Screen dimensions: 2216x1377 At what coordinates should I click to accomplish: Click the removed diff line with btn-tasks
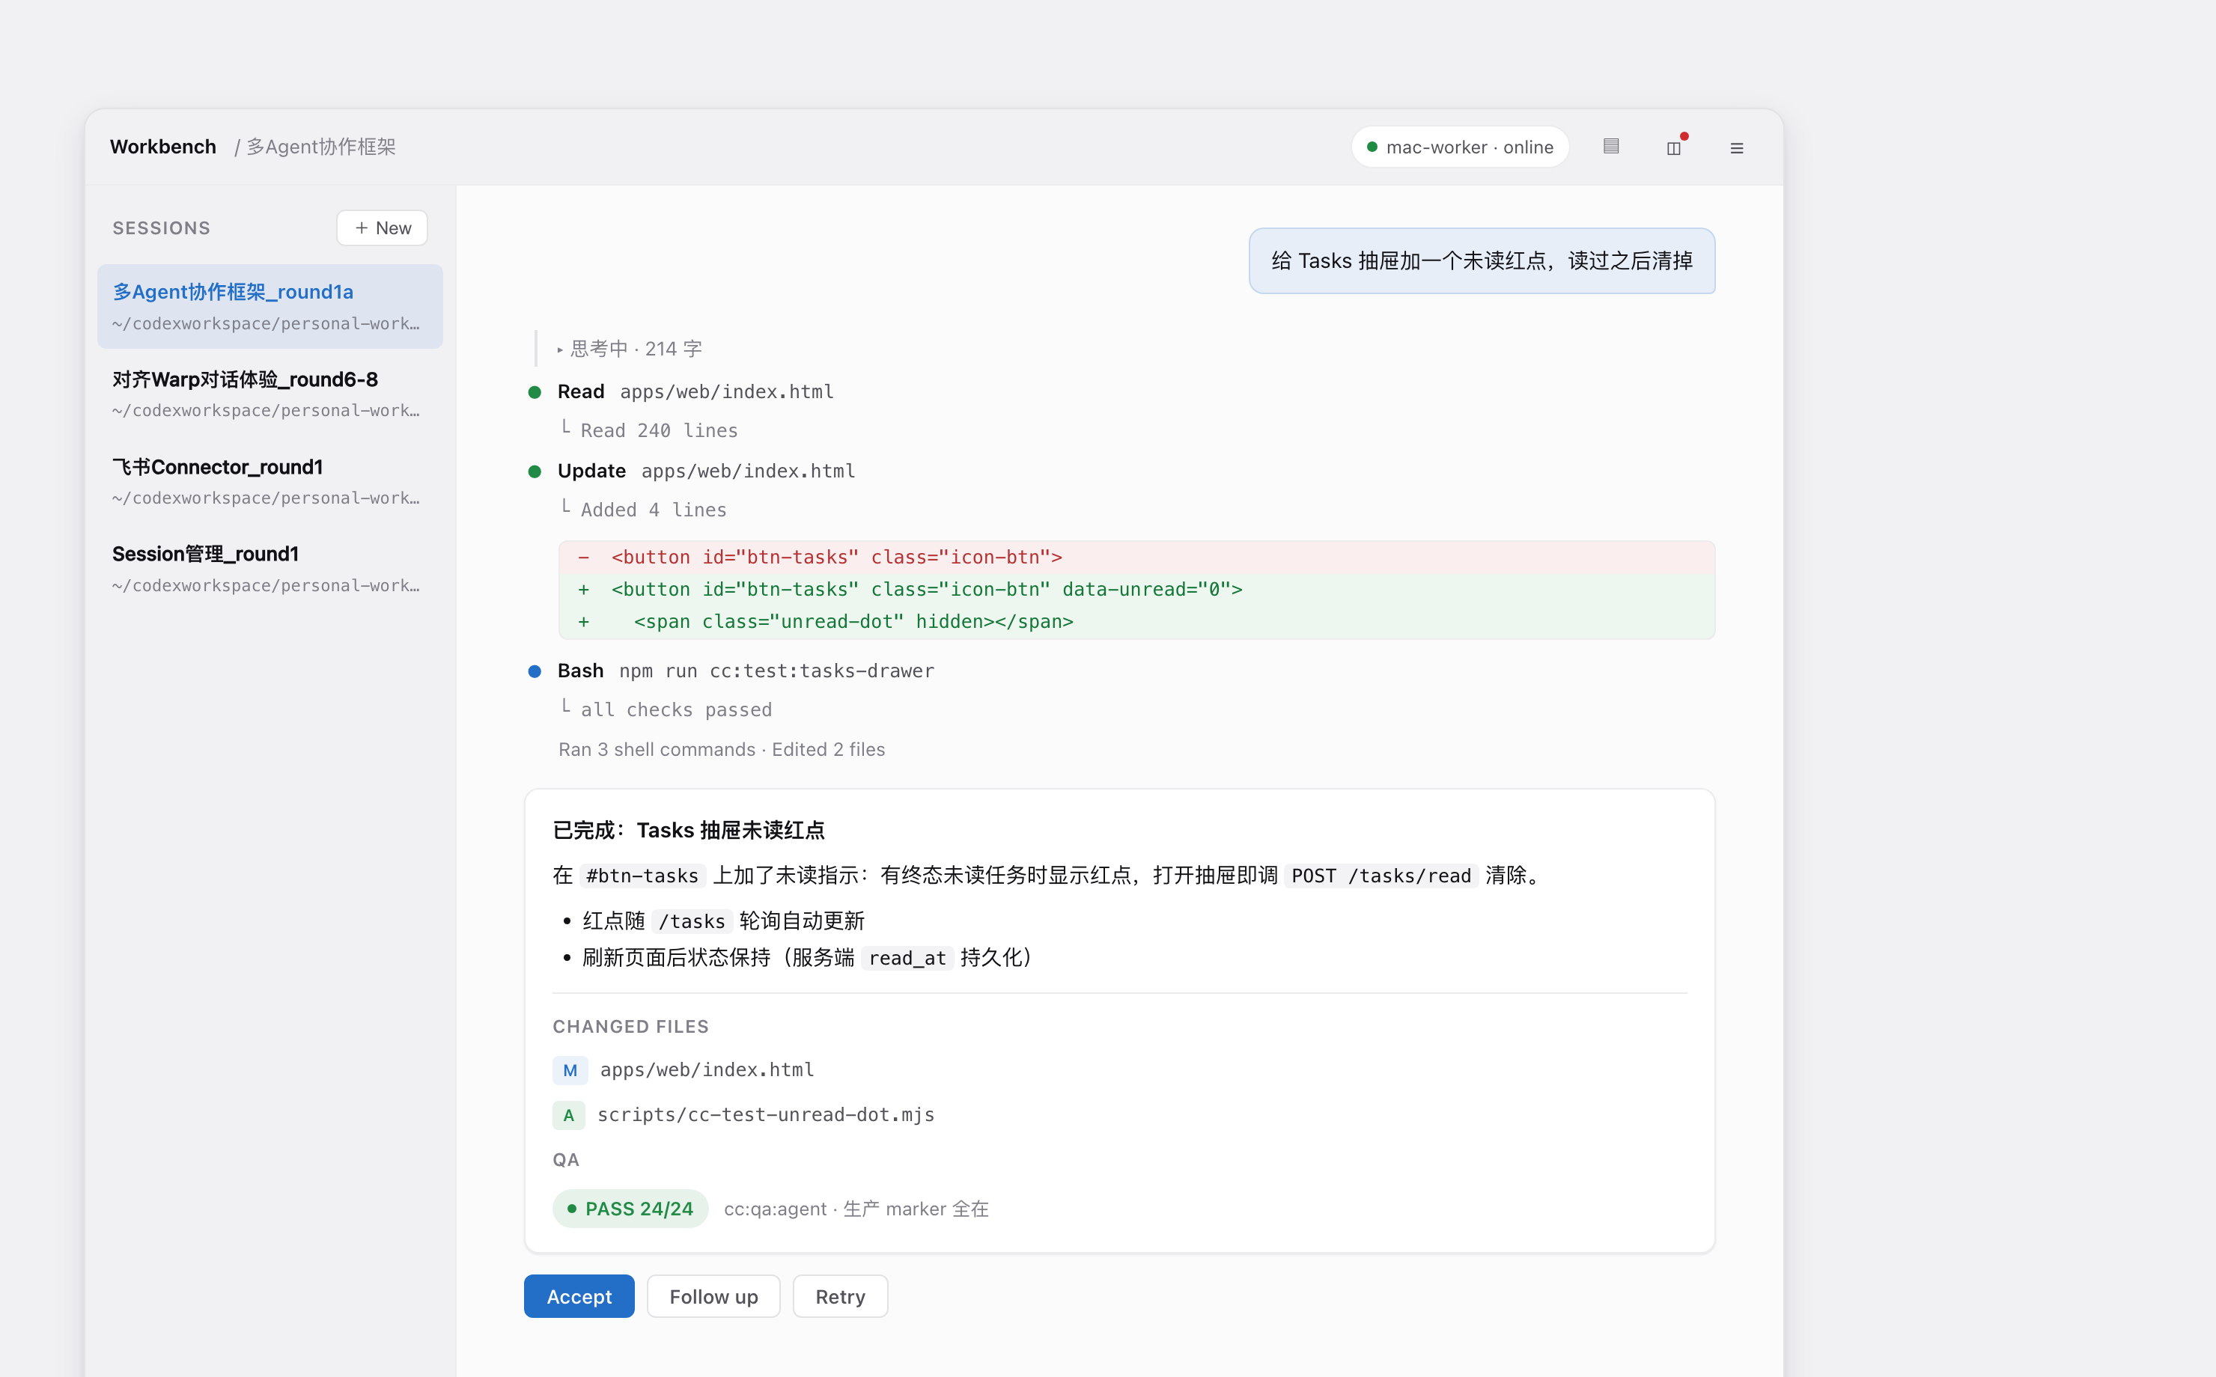1136,558
